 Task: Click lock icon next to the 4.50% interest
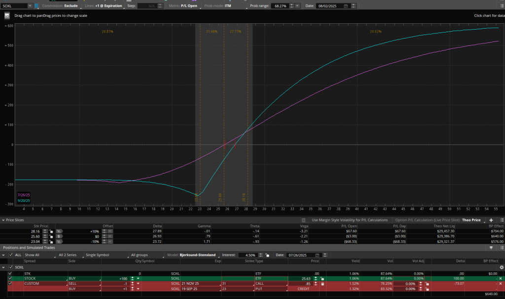click(x=267, y=255)
